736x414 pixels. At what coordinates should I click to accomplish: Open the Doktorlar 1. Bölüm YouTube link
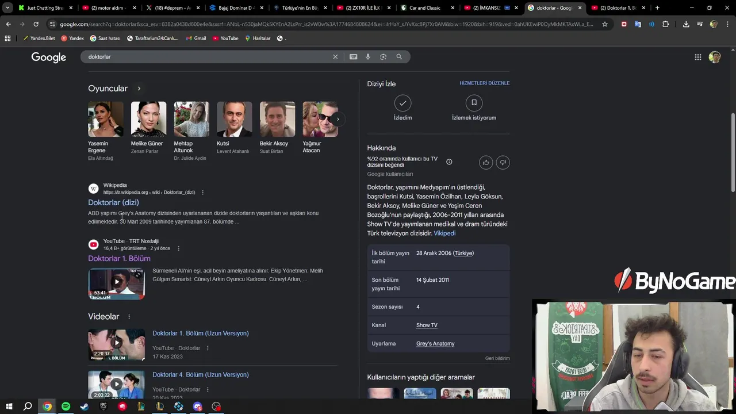[119, 259]
